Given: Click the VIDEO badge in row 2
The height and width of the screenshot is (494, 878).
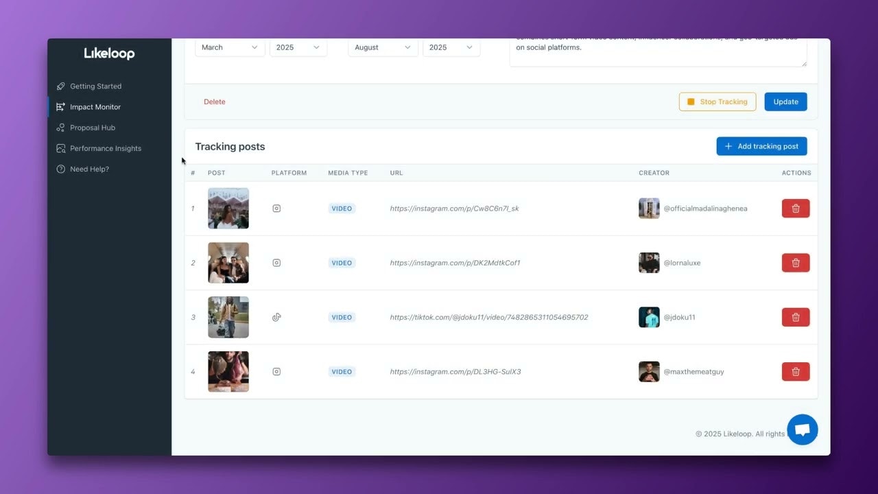Looking at the screenshot, I should tap(342, 263).
